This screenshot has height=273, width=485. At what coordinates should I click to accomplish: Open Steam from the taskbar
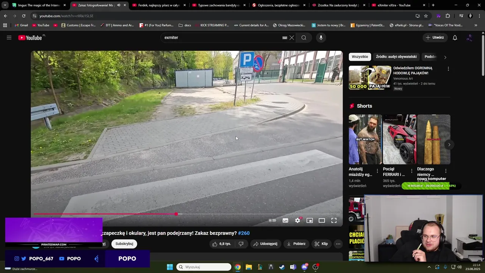(282, 267)
